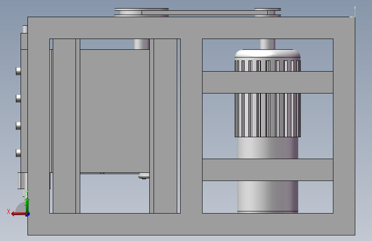The width and height of the screenshot is (372, 241).
Task: Select the shaft stub below the left pulley
Action: point(142,44)
